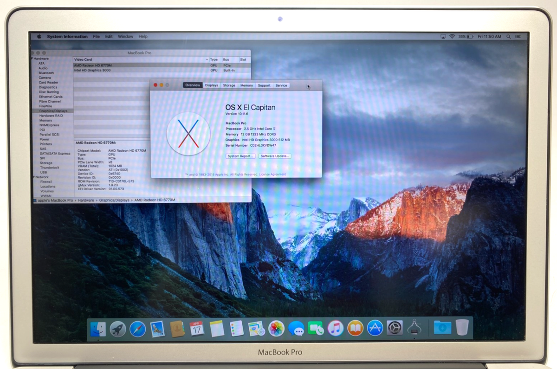Open Maps icon in dock
The width and height of the screenshot is (557, 369).
[x=256, y=329]
